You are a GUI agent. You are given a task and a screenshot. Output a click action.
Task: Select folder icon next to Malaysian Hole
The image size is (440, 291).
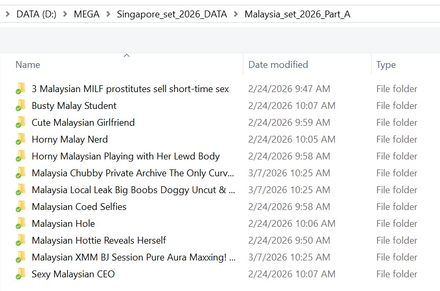tap(21, 223)
